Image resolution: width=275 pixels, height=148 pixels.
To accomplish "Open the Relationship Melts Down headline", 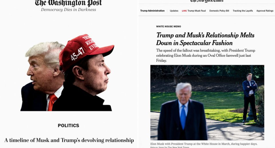I will pos(205,39).
